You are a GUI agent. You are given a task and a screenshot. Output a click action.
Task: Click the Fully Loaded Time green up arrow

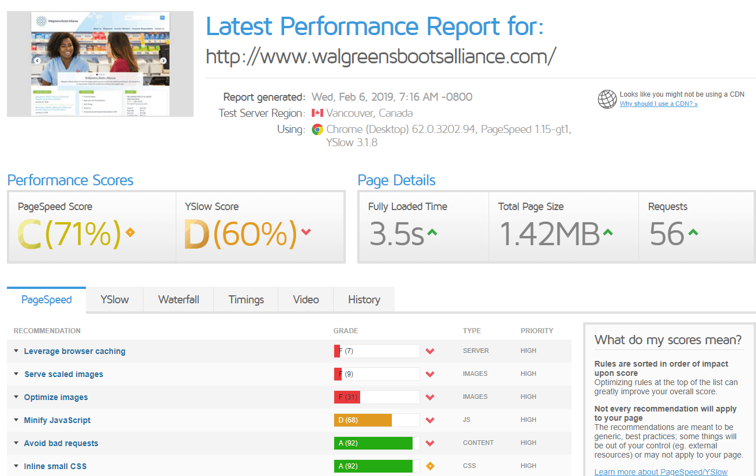[x=432, y=233]
